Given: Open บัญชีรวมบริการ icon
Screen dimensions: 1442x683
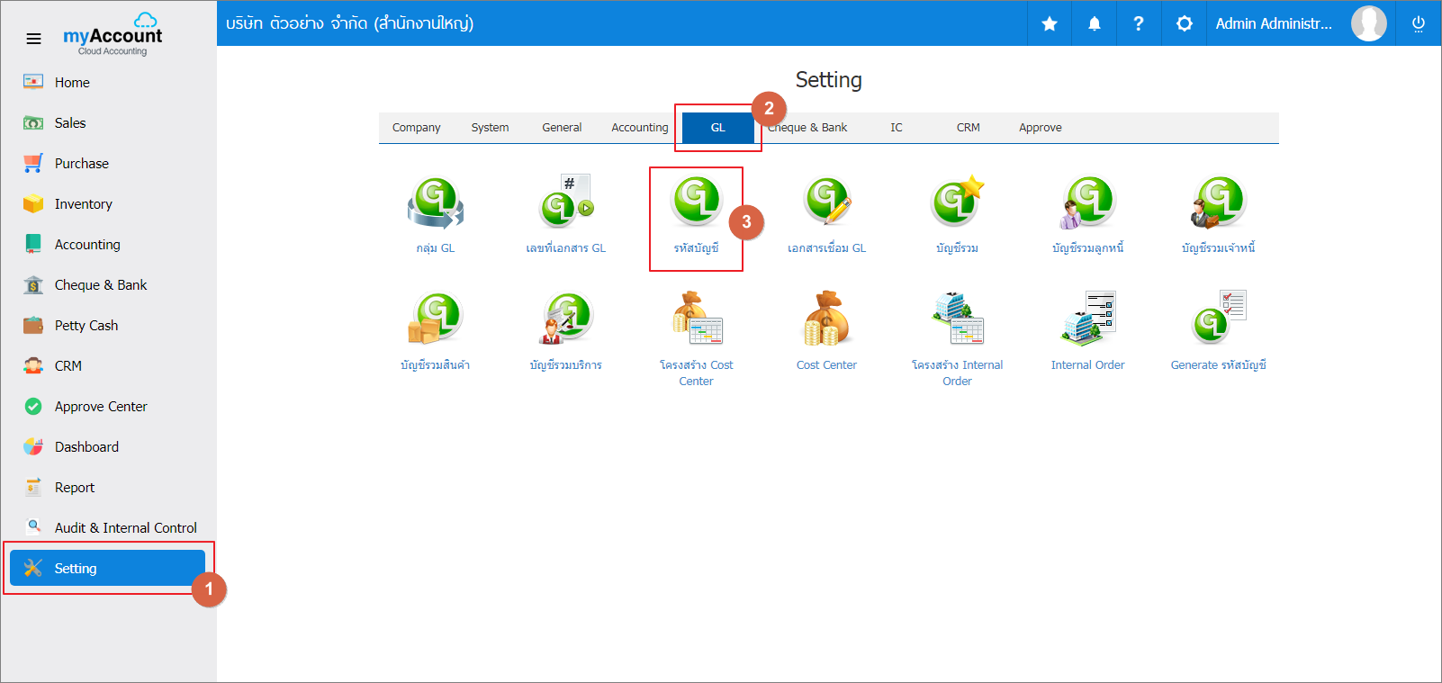Looking at the screenshot, I should click(566, 319).
